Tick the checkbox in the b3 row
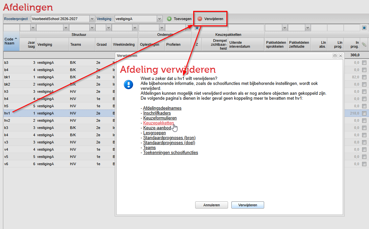 (364, 63)
